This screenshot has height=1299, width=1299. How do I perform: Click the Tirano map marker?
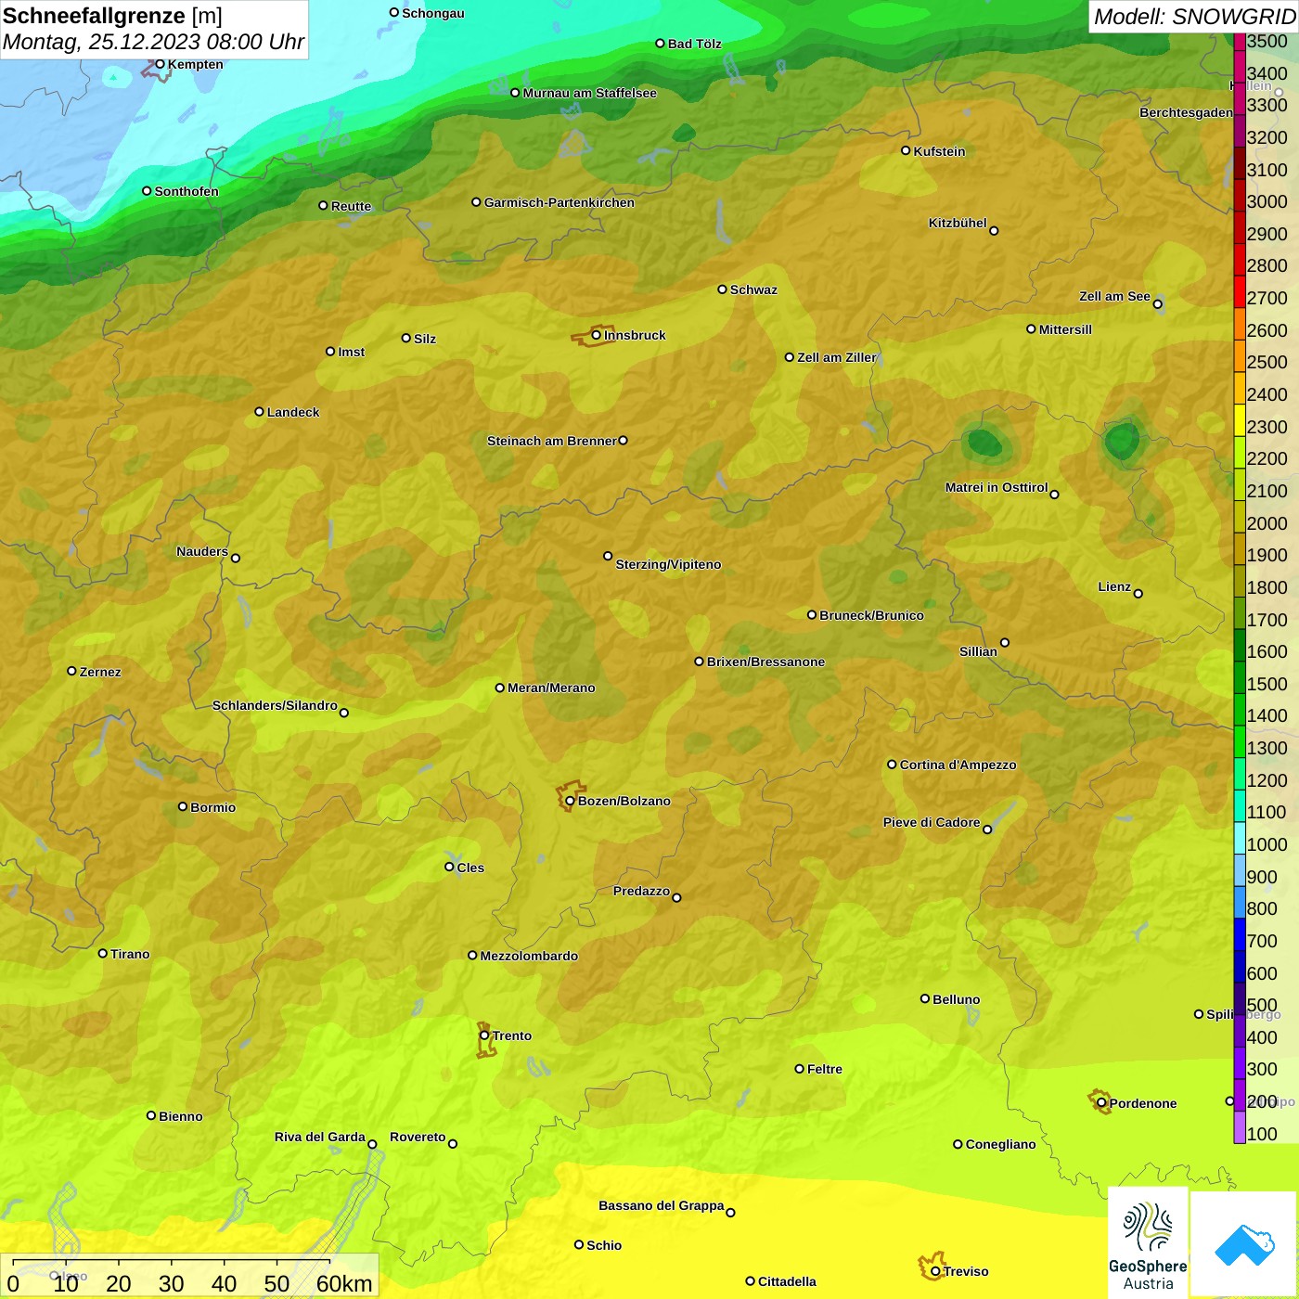point(103,954)
